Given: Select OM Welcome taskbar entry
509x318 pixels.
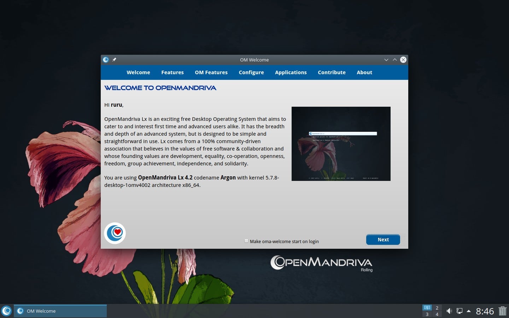Looking at the screenshot, I should click(x=60, y=311).
